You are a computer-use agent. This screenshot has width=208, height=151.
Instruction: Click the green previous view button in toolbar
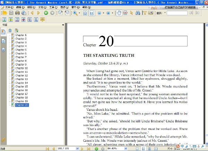[46, 13]
